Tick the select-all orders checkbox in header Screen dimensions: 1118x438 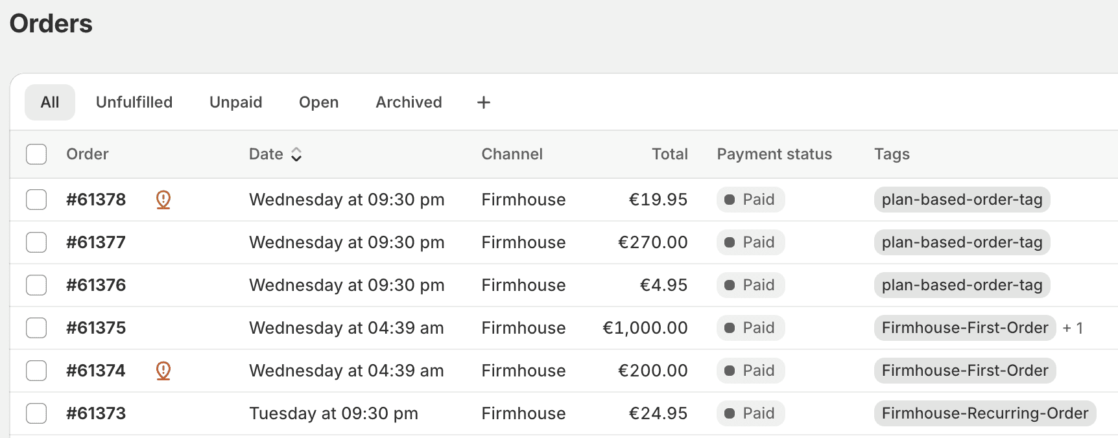(36, 154)
